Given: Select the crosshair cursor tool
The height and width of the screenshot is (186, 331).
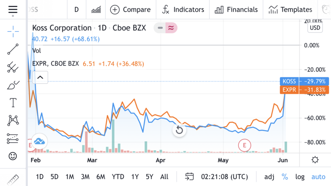Looking at the screenshot, I should [x=13, y=31].
